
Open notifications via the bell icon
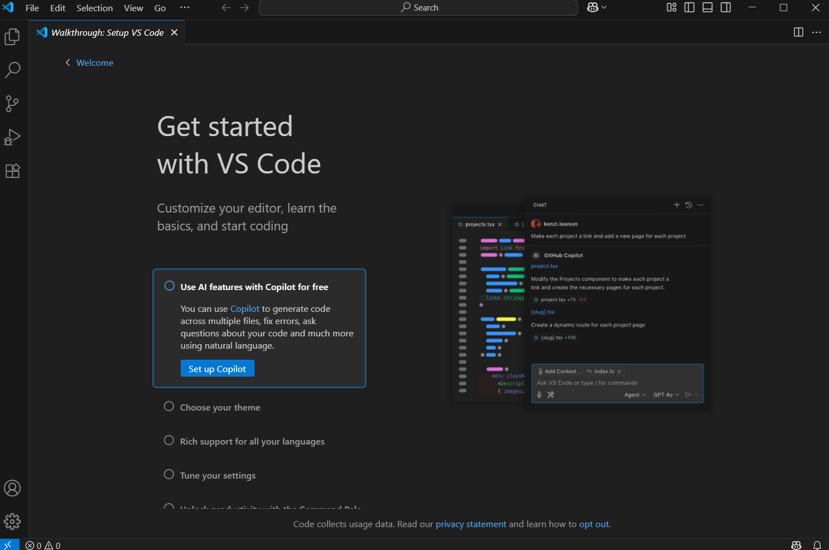[817, 545]
